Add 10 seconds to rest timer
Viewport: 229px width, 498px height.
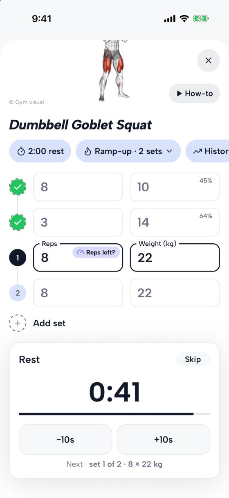pos(164,440)
